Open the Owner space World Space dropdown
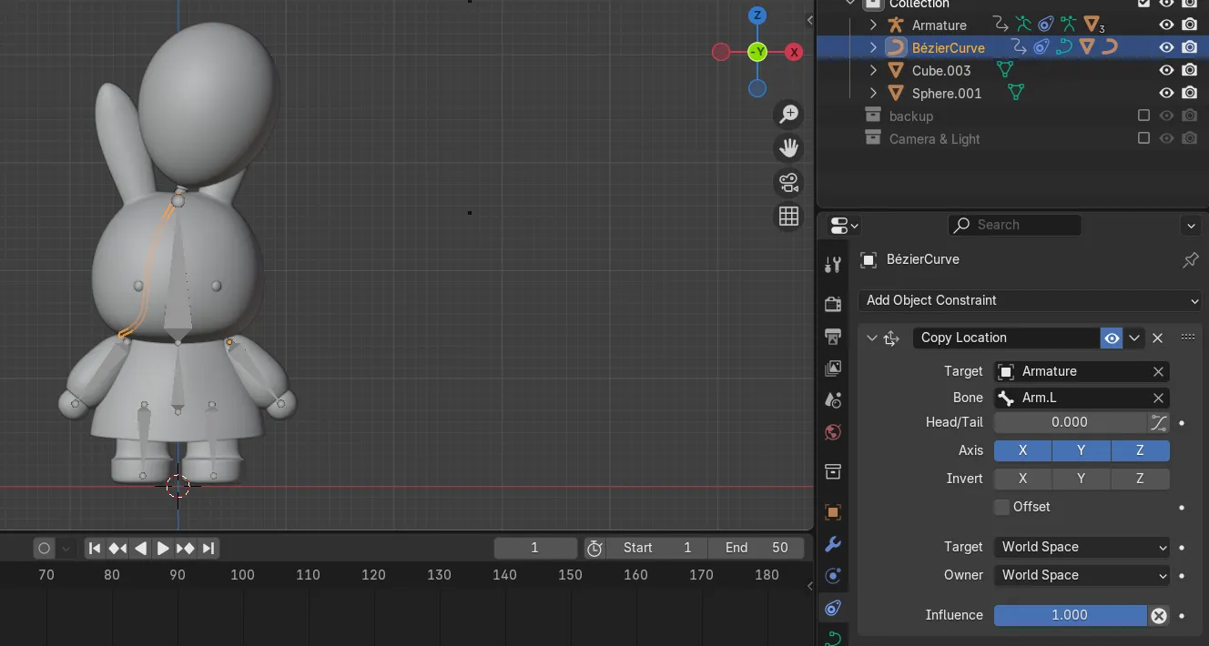 (x=1082, y=575)
